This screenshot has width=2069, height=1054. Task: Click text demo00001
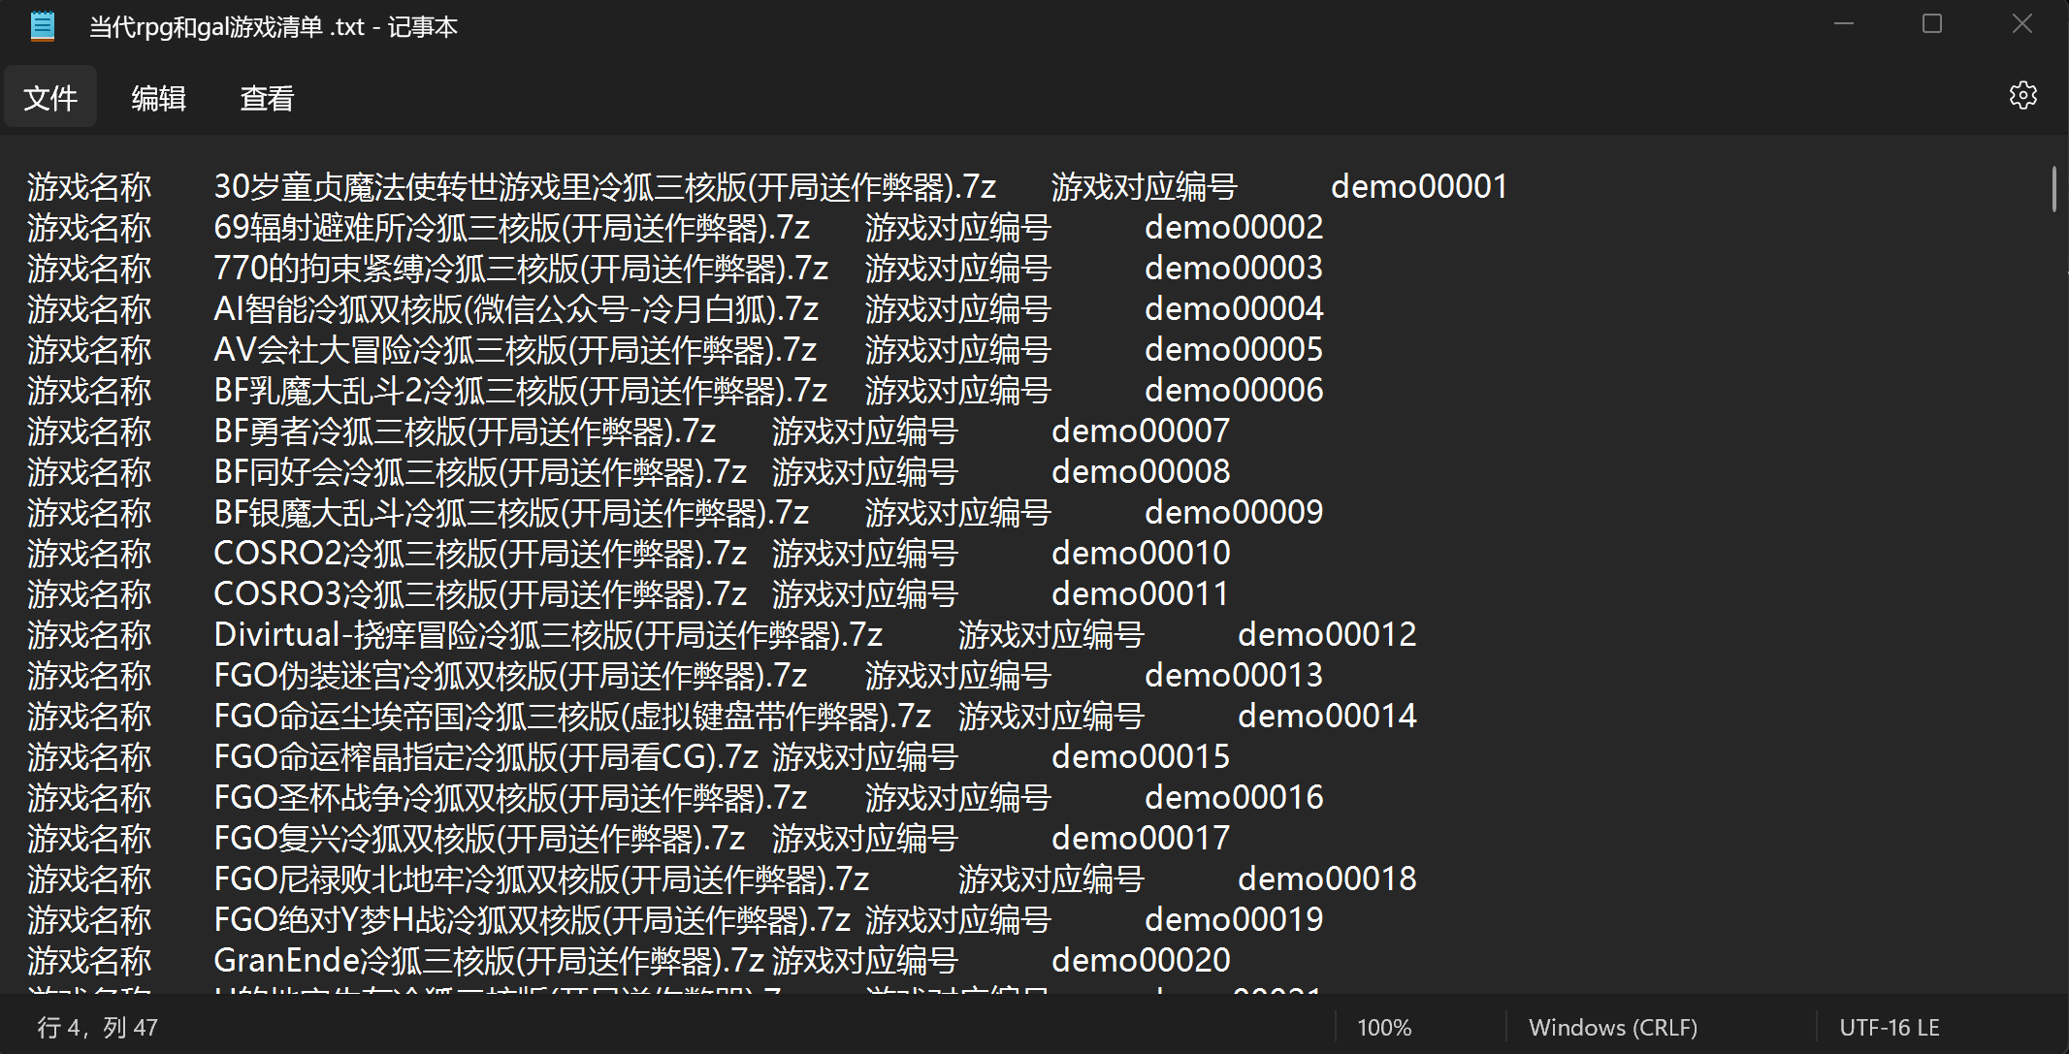click(1419, 186)
